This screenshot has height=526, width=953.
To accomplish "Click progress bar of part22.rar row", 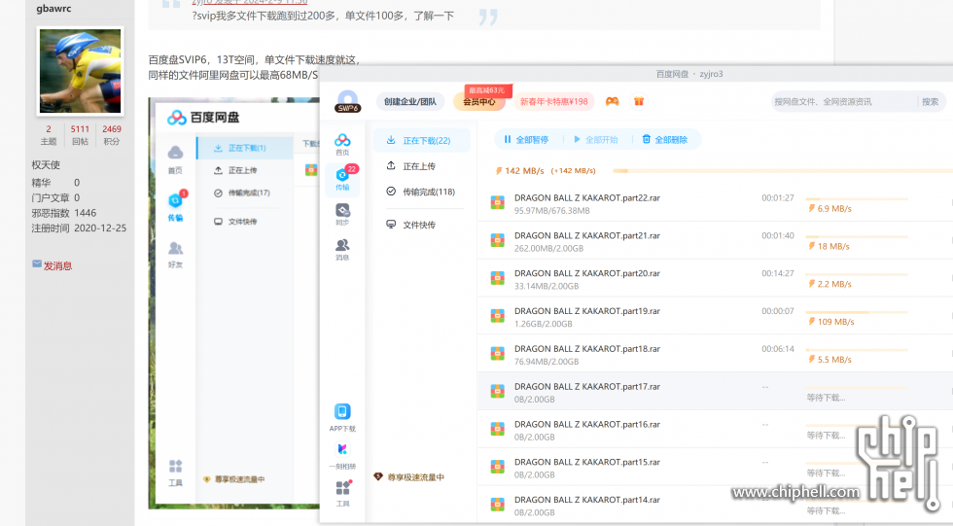I will click(x=857, y=198).
